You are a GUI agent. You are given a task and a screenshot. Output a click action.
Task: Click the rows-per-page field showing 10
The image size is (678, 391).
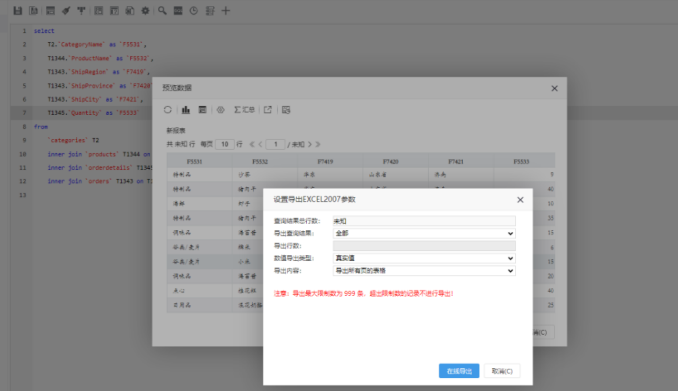tap(225, 144)
